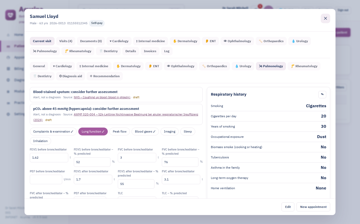Click the Smoking value "Cigarettes"
Screen dimensions: 360x224
(x=316, y=106)
